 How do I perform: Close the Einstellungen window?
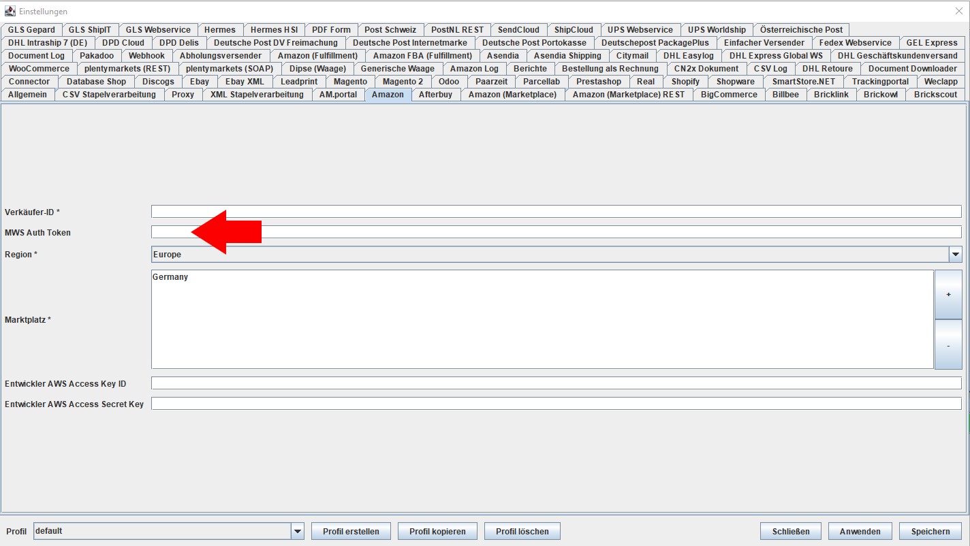pos(959,12)
